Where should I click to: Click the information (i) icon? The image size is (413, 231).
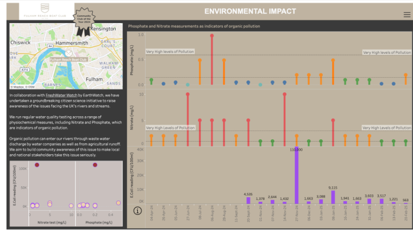[x=137, y=211]
